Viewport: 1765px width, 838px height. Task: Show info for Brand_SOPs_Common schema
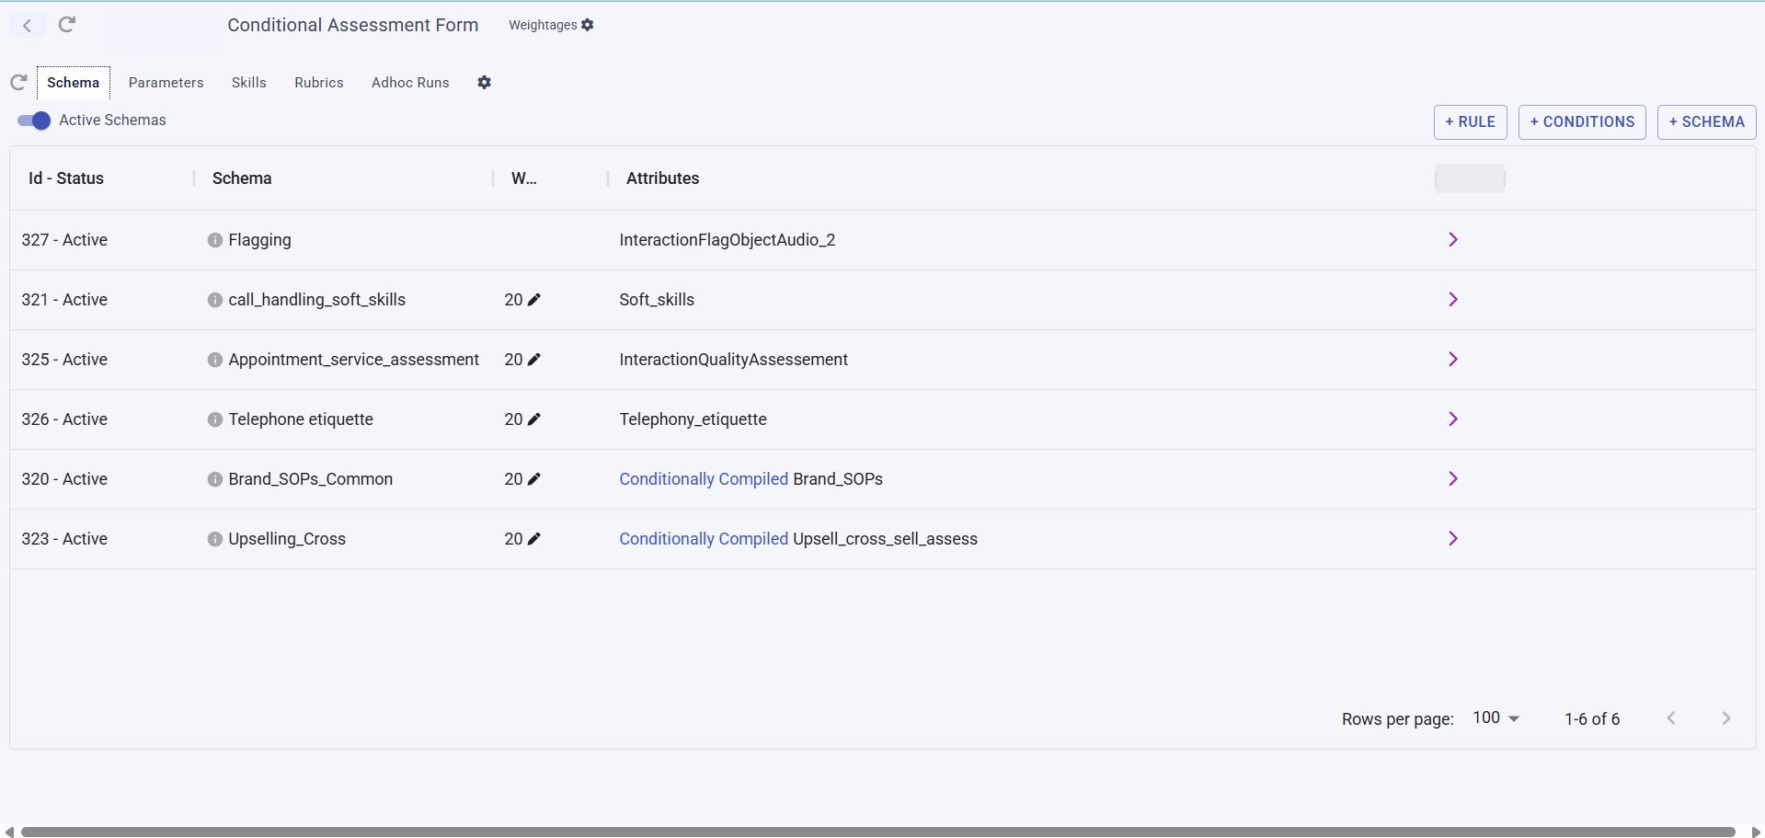point(215,479)
